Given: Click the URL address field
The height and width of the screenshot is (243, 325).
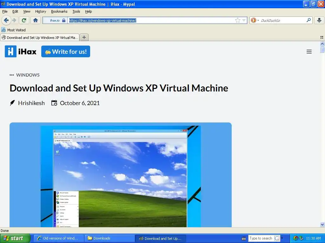Looking at the screenshot, I should click(151, 20).
